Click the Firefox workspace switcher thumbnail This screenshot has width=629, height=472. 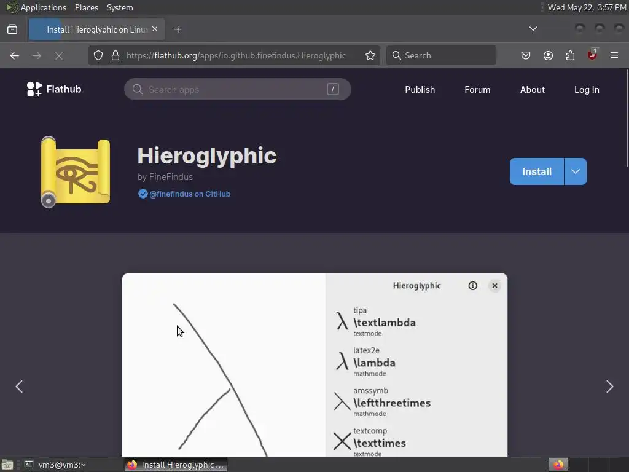(558, 465)
